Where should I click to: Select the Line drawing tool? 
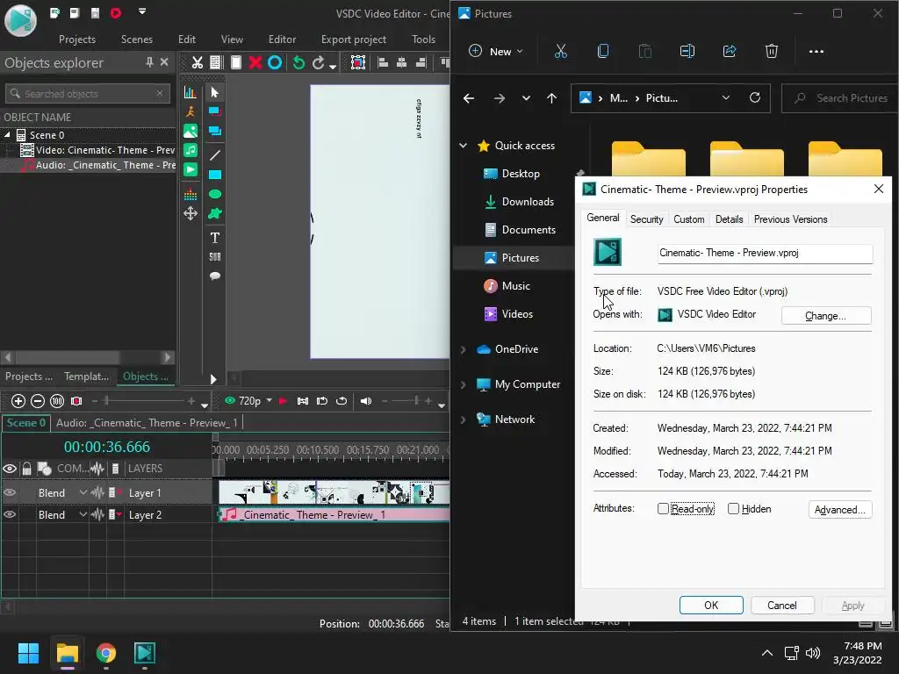point(215,155)
